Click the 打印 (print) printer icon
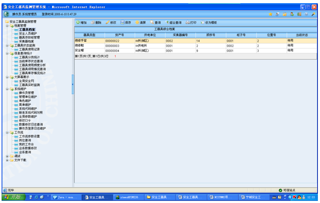 (x=187, y=22)
